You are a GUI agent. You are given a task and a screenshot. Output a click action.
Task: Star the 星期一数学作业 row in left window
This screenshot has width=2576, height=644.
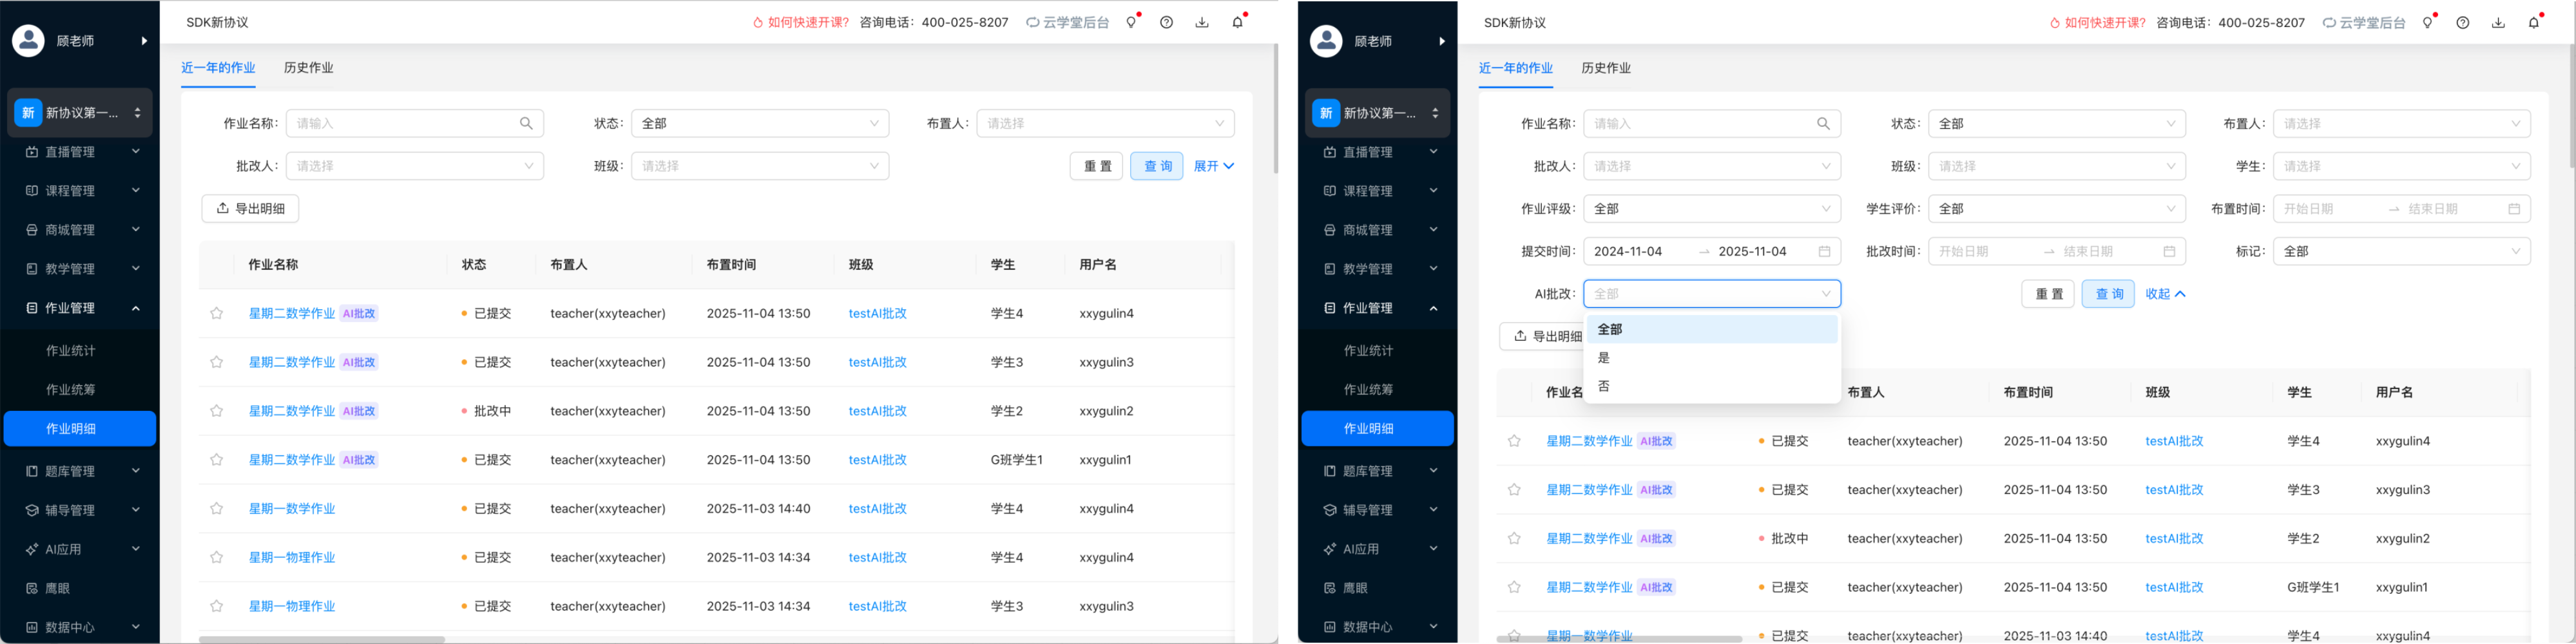216,509
